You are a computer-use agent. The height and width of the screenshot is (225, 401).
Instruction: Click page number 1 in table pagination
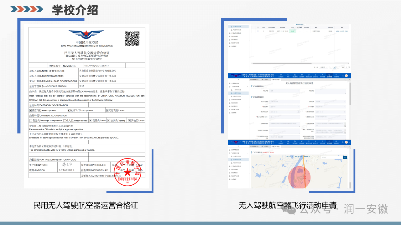pos(334,67)
